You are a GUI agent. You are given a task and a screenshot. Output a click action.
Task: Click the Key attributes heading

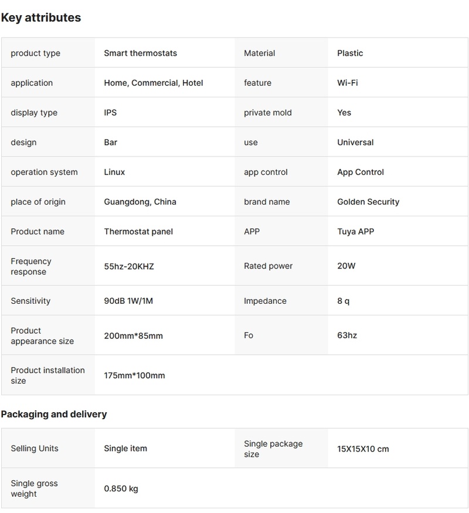41,18
